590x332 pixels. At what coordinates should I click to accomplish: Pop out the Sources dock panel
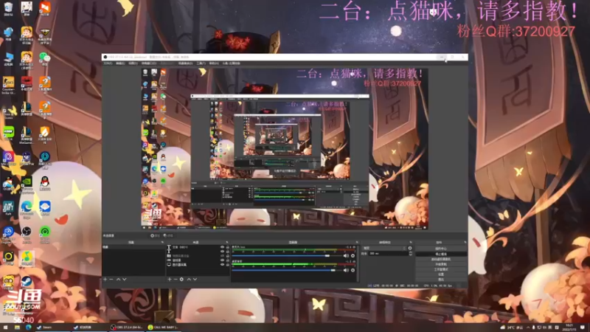pyautogui.click(x=227, y=243)
